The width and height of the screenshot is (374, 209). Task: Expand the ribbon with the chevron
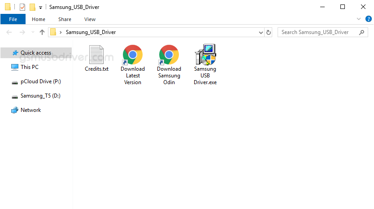pos(358,19)
